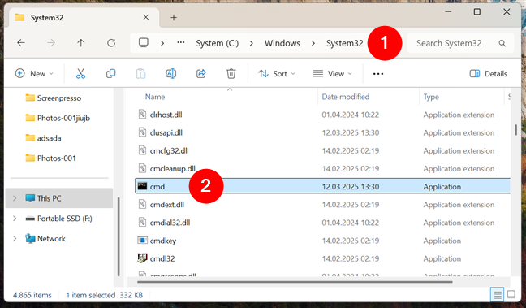The height and width of the screenshot is (308, 526).
Task: Select the cmdial32.dll file
Action: coord(170,223)
